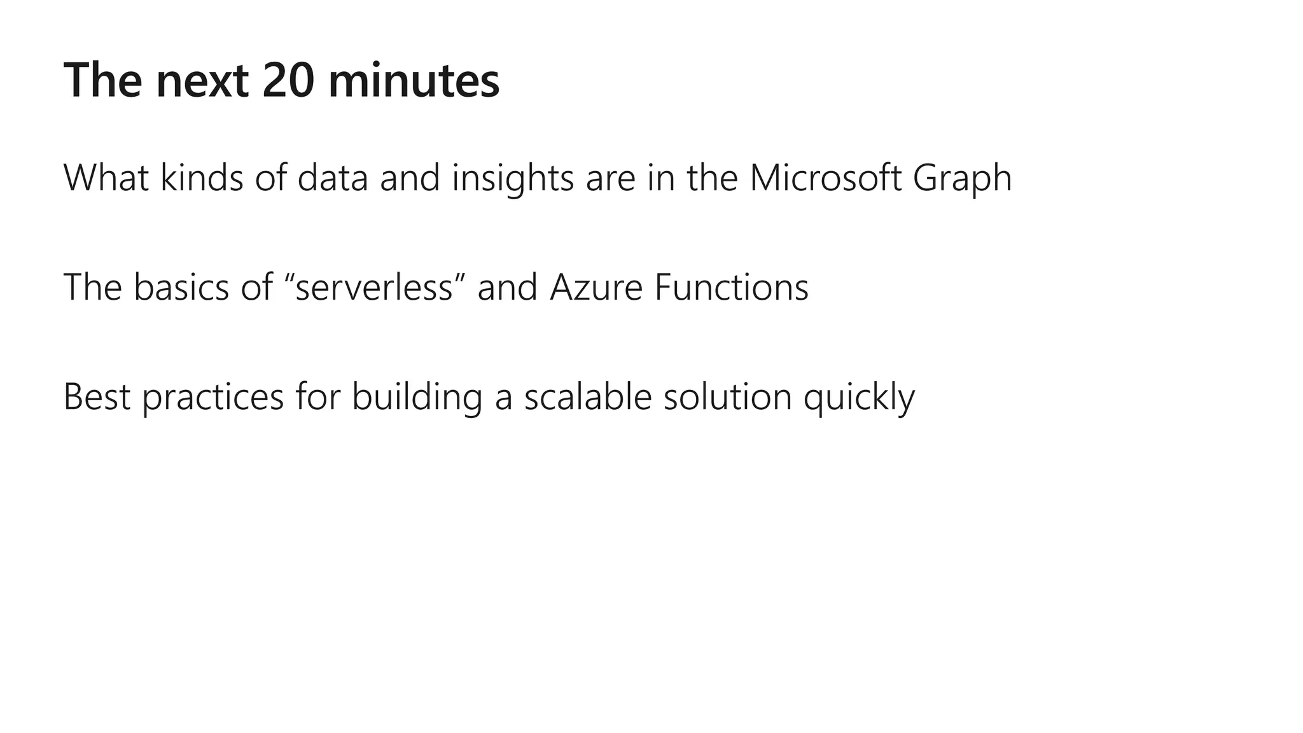Click the word 'minutes' in the heading
The image size is (1303, 733).
click(414, 81)
